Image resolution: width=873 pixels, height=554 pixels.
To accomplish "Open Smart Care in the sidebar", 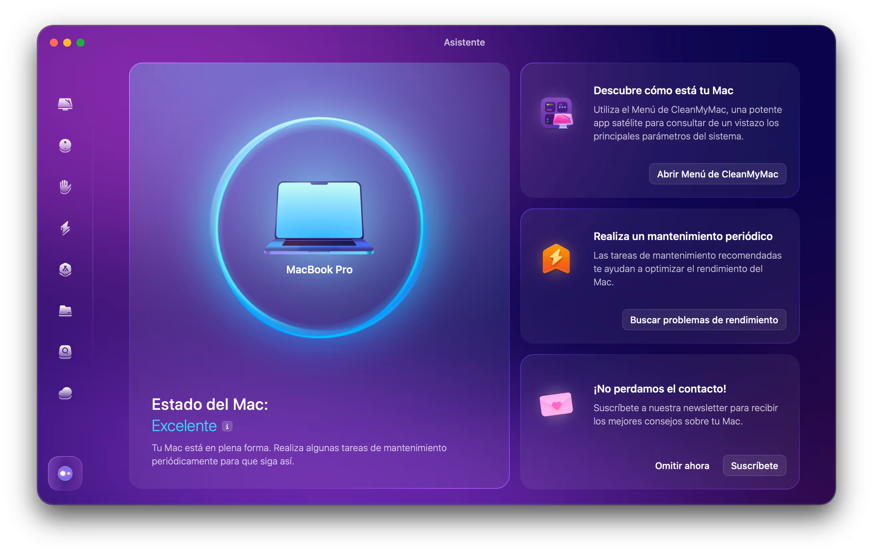I will (x=65, y=105).
